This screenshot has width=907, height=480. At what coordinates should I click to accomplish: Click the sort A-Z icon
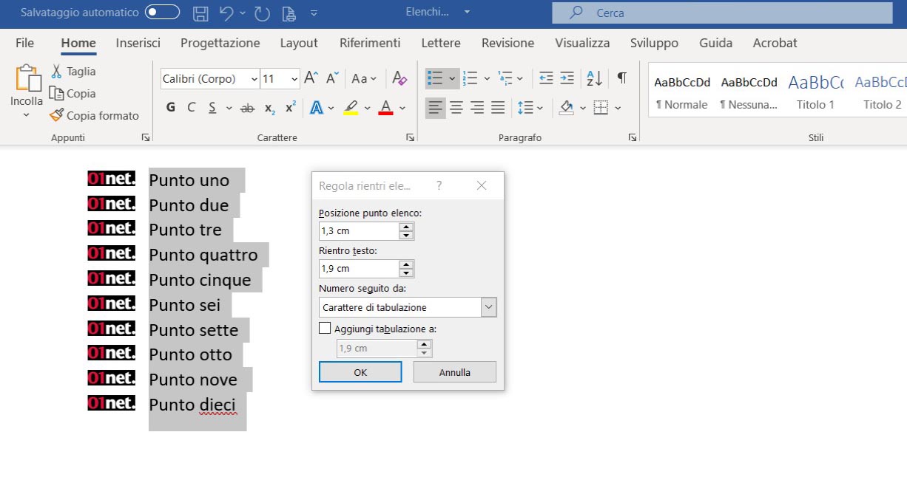pos(593,78)
